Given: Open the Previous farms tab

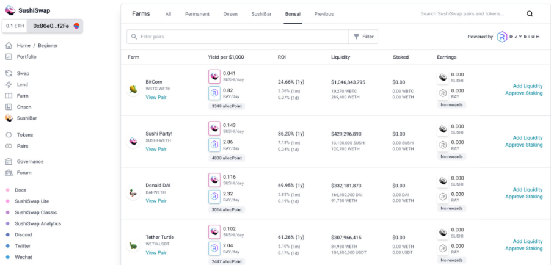Looking at the screenshot, I should [324, 14].
